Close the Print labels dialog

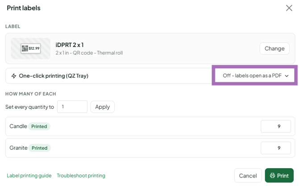289,8
